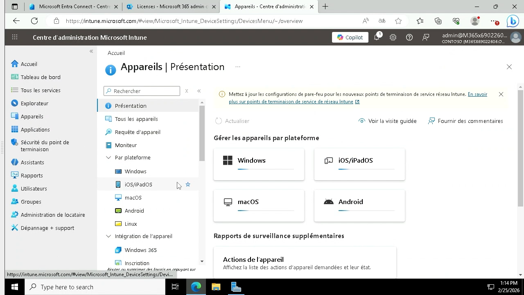This screenshot has width=524, height=295.
Task: Open the notifications bell
Action: [x=377, y=37]
